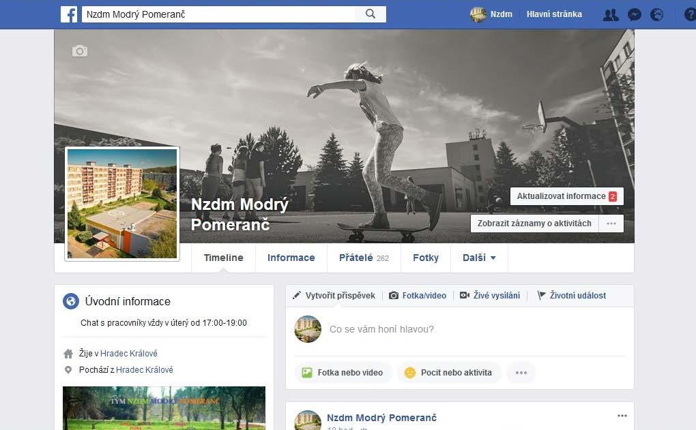696x430 pixels.
Task: Click the video camera icon for Živé vysílání
Action: pos(464,295)
